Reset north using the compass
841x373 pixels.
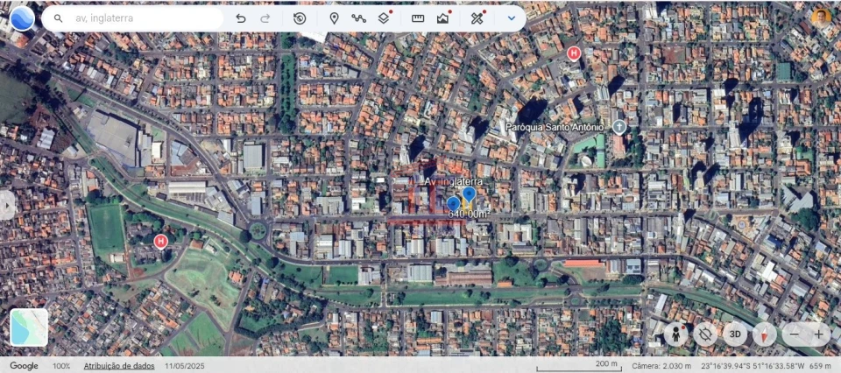tap(765, 334)
